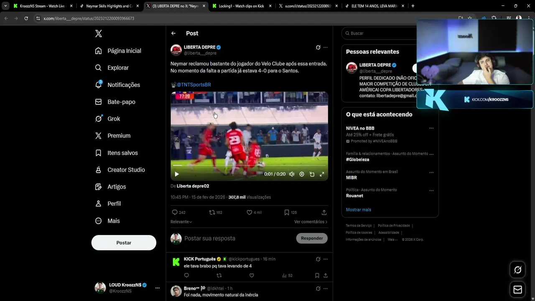Open Creator Studio

[x=120, y=170]
